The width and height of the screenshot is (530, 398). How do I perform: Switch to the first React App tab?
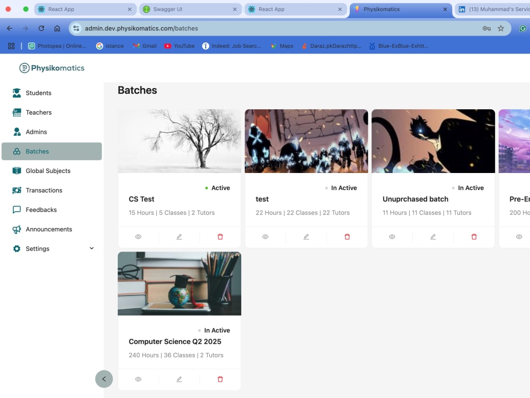(x=85, y=9)
